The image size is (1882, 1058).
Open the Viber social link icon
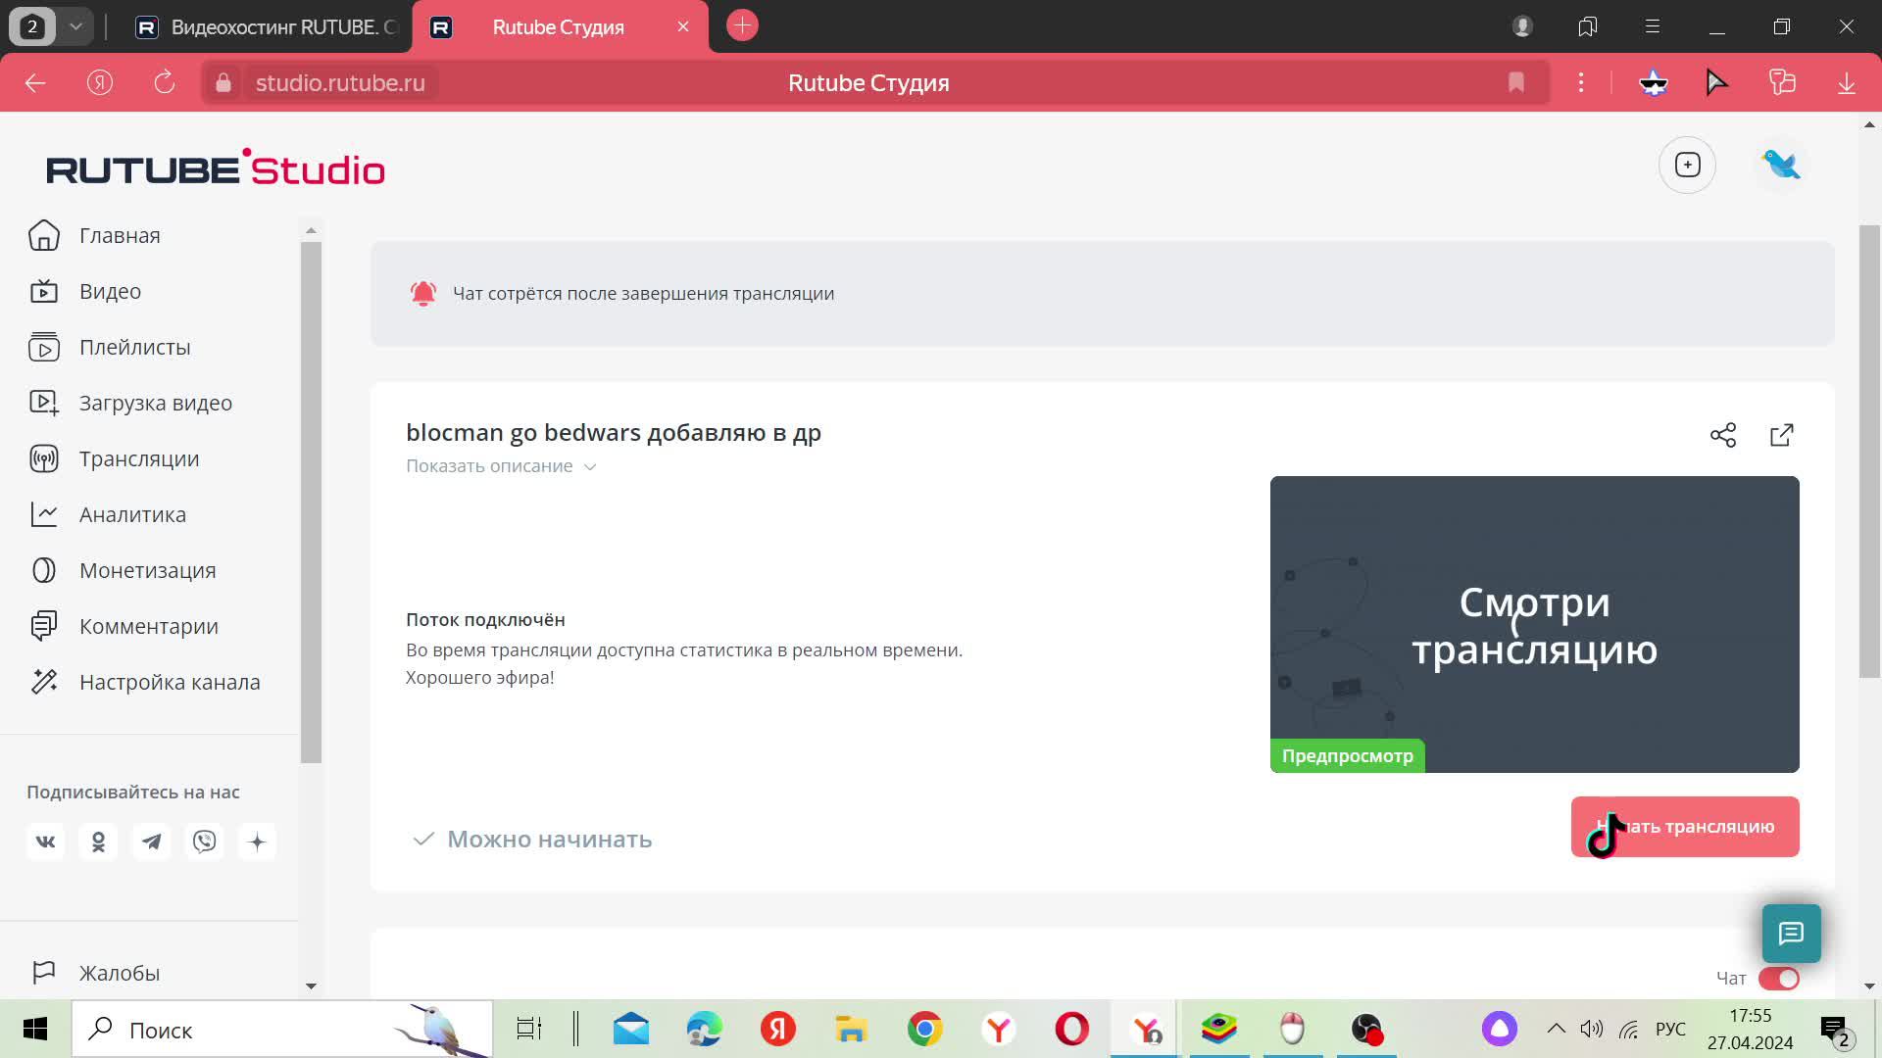(204, 842)
